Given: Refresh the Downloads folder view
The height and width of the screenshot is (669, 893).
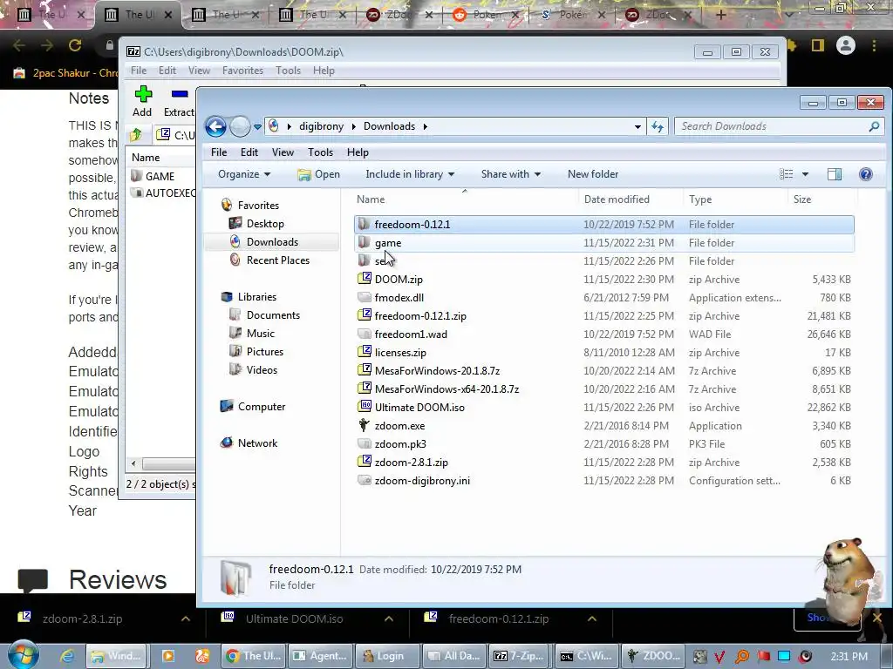Looking at the screenshot, I should (x=658, y=126).
